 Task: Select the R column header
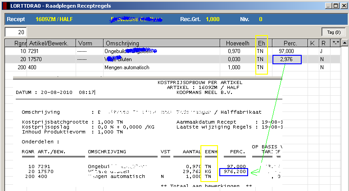pyautogui.click(x=325, y=43)
